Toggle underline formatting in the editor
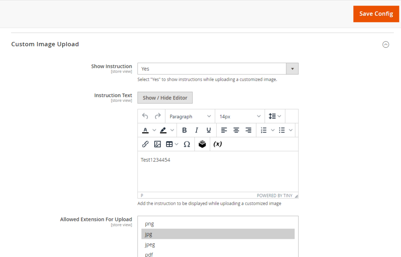Image resolution: width=401 pixels, height=257 pixels. [208, 130]
